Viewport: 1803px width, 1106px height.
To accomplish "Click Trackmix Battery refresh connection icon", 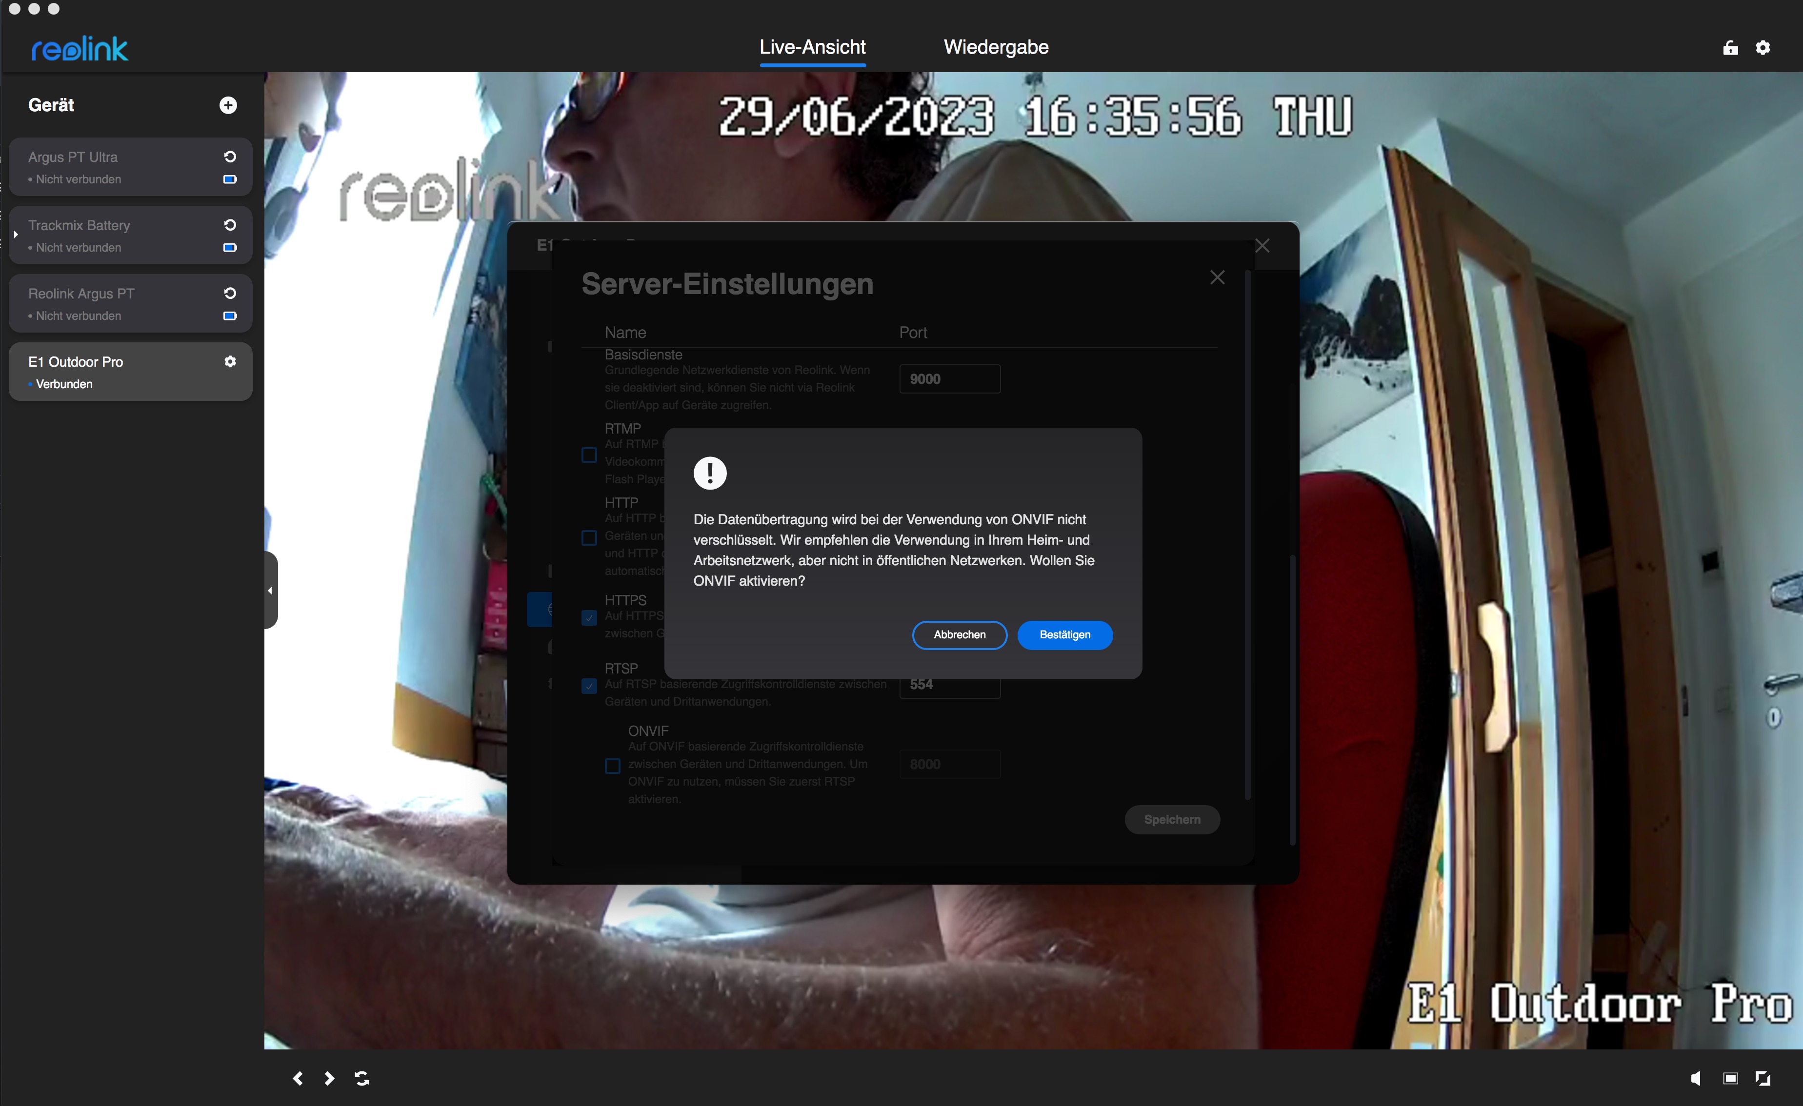I will click(x=230, y=224).
